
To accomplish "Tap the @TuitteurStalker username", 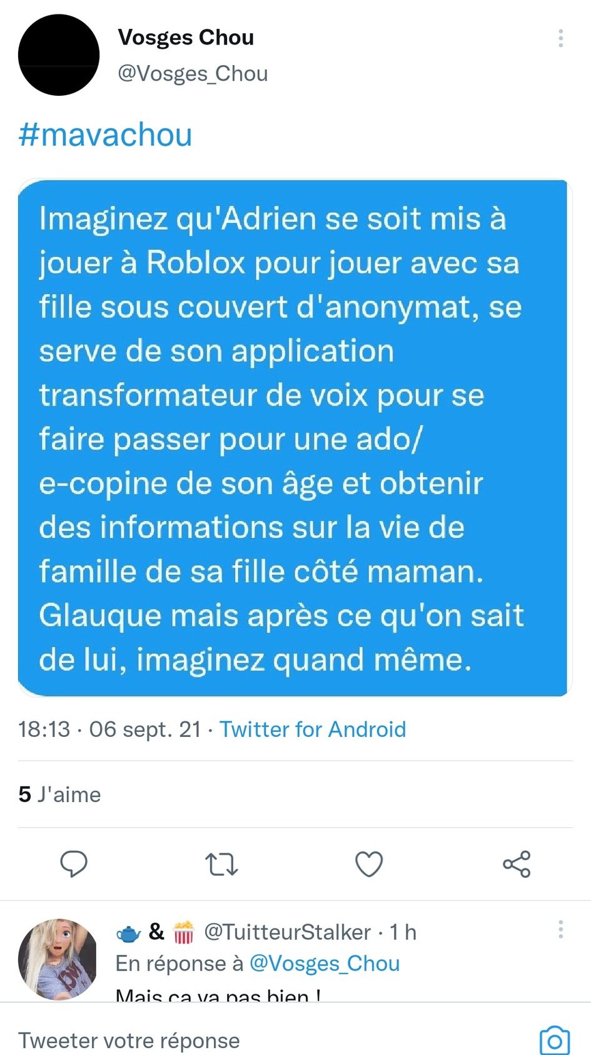I will pos(288,932).
